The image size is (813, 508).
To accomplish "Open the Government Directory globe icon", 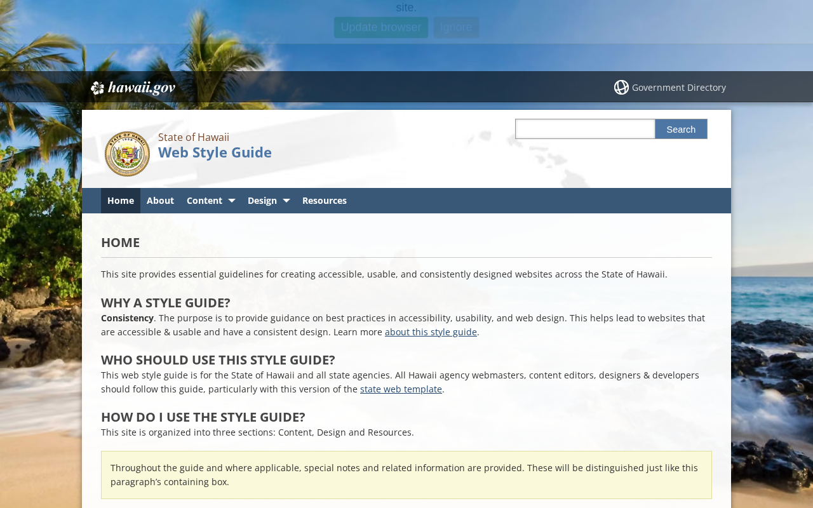I will pos(621,87).
